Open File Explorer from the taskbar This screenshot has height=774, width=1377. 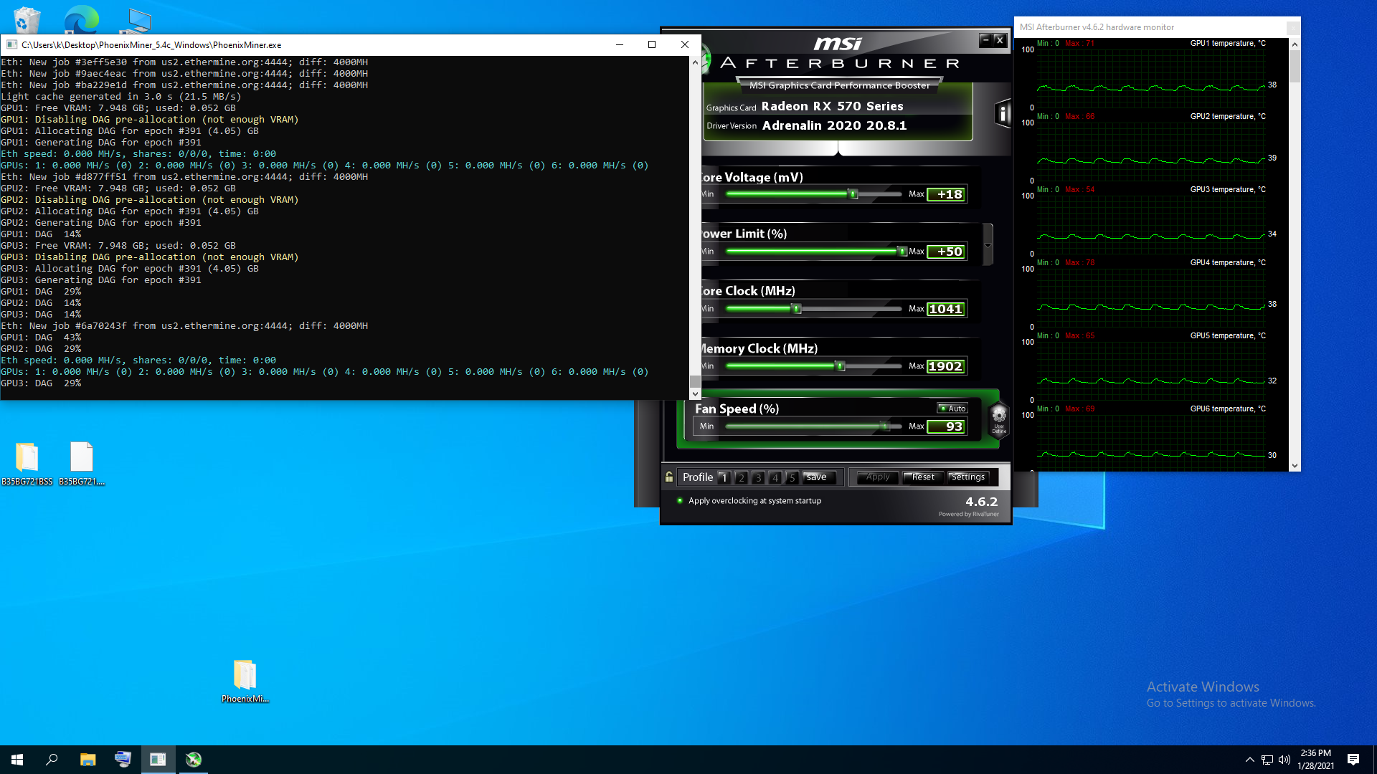87,760
